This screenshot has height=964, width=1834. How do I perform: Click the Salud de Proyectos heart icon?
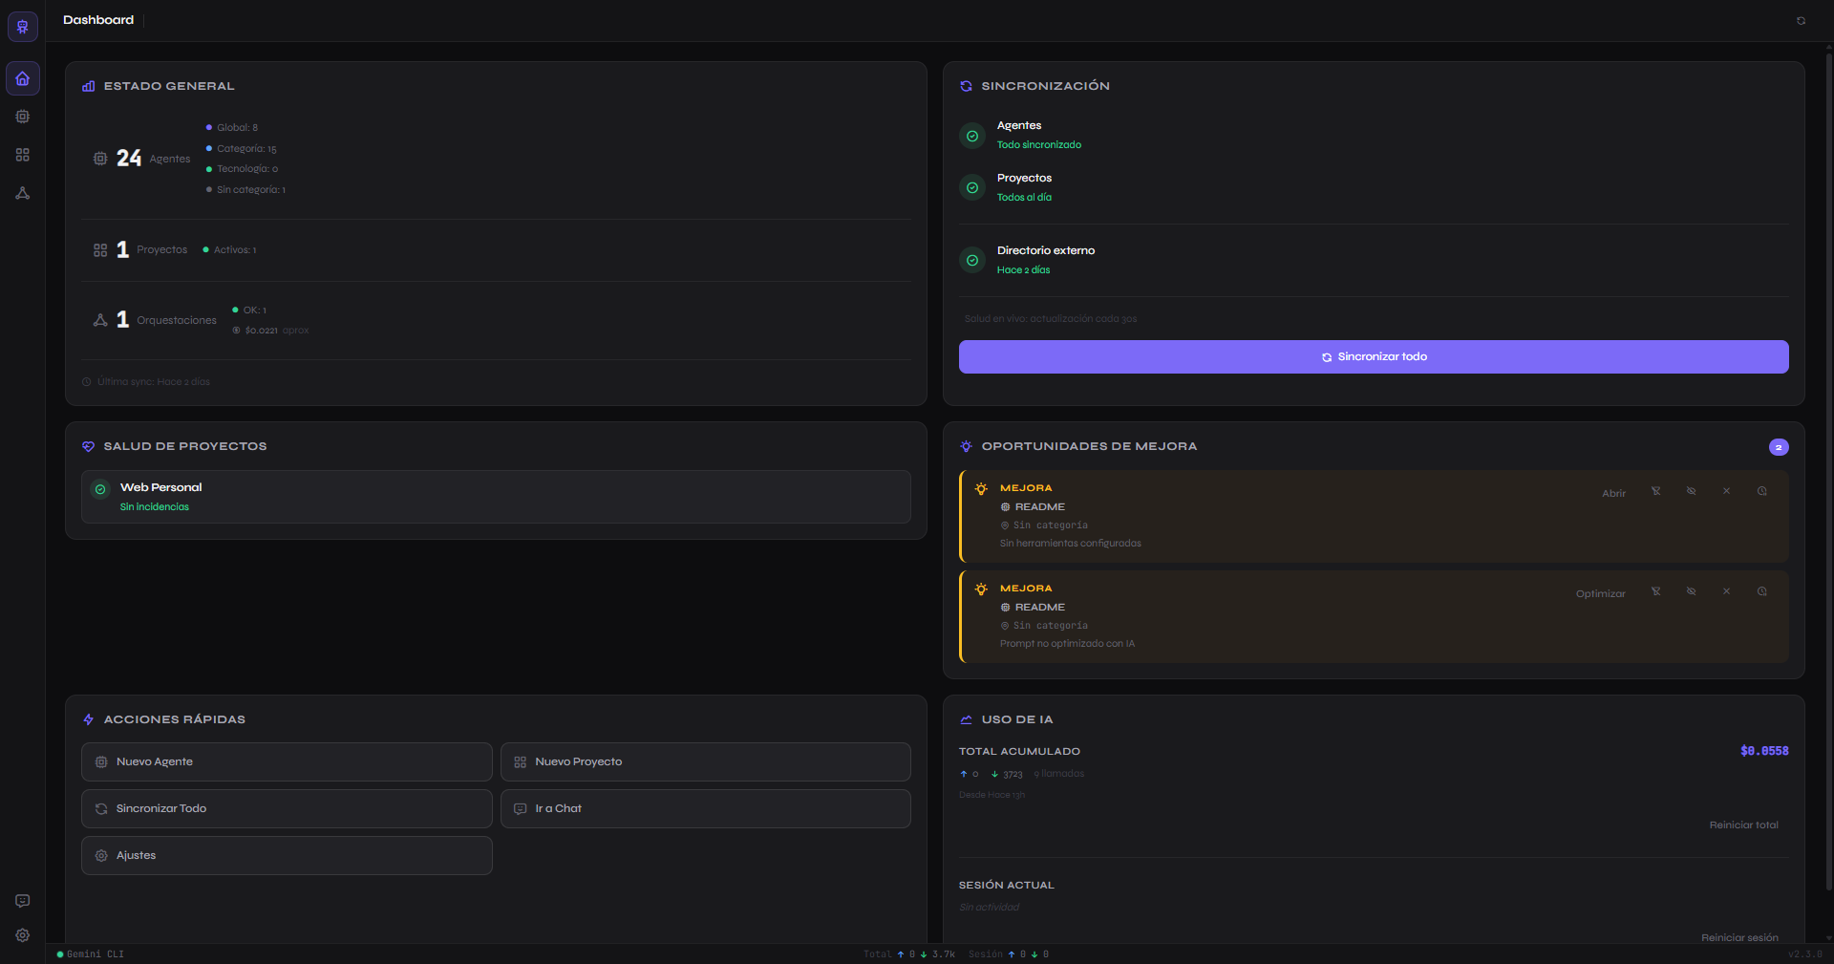point(89,446)
